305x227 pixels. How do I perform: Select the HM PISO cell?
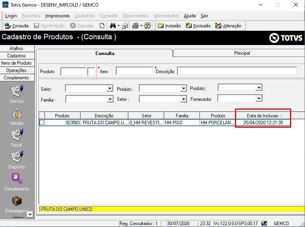(182, 123)
